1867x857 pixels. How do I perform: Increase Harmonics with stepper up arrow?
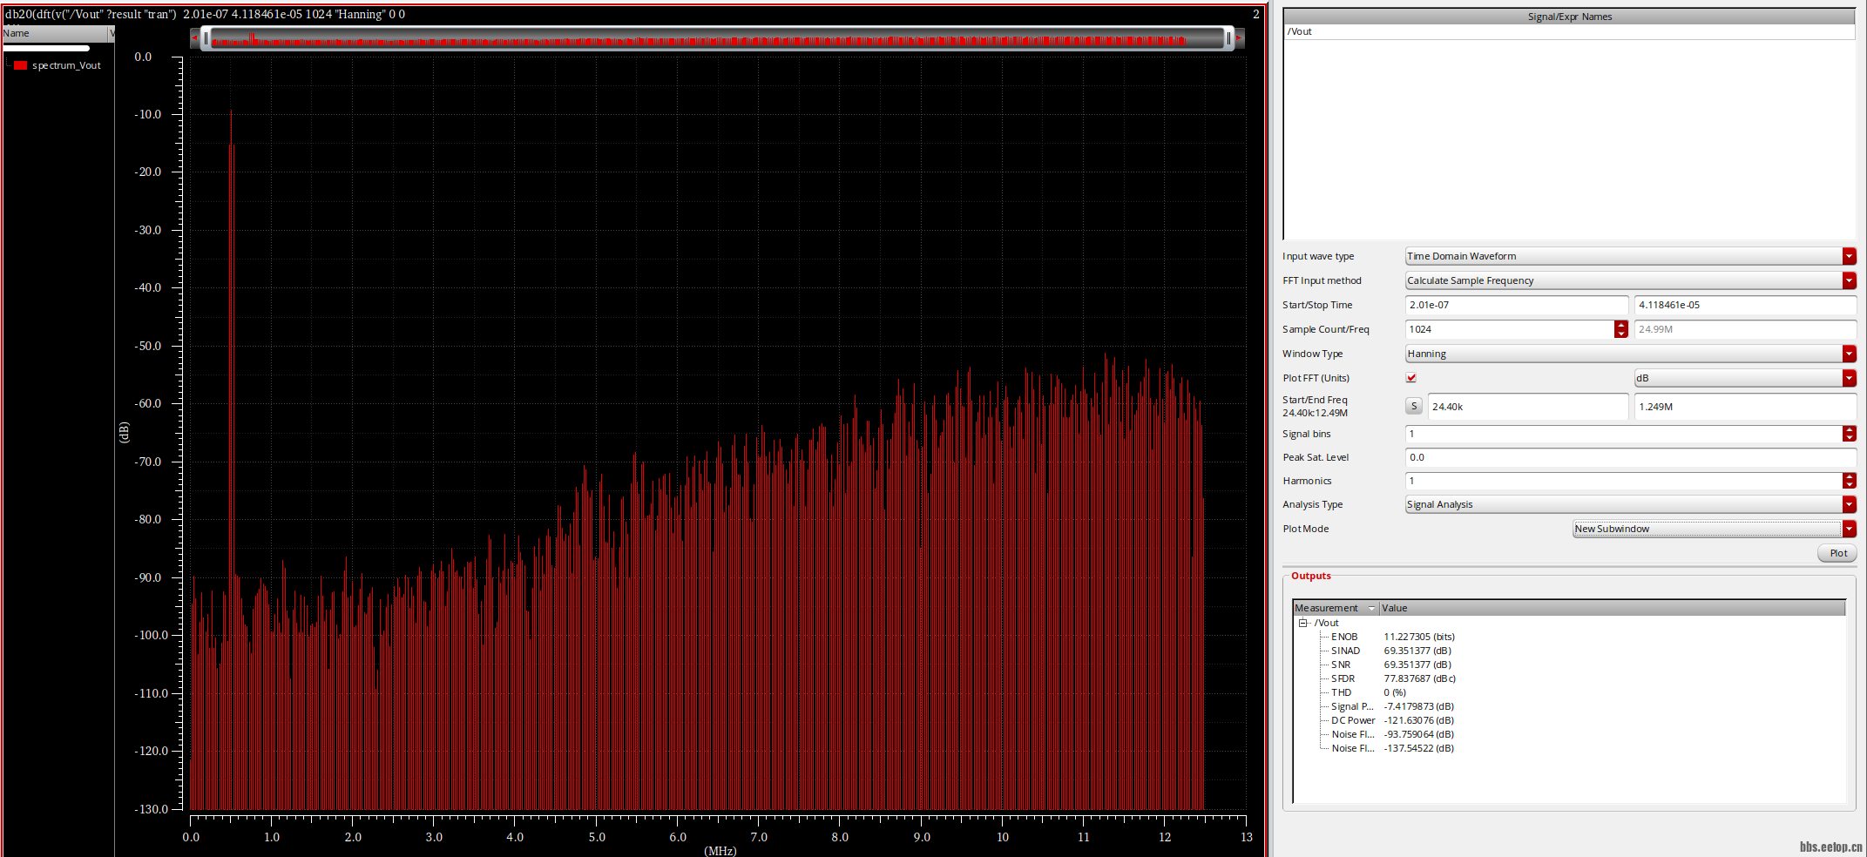[x=1849, y=476]
